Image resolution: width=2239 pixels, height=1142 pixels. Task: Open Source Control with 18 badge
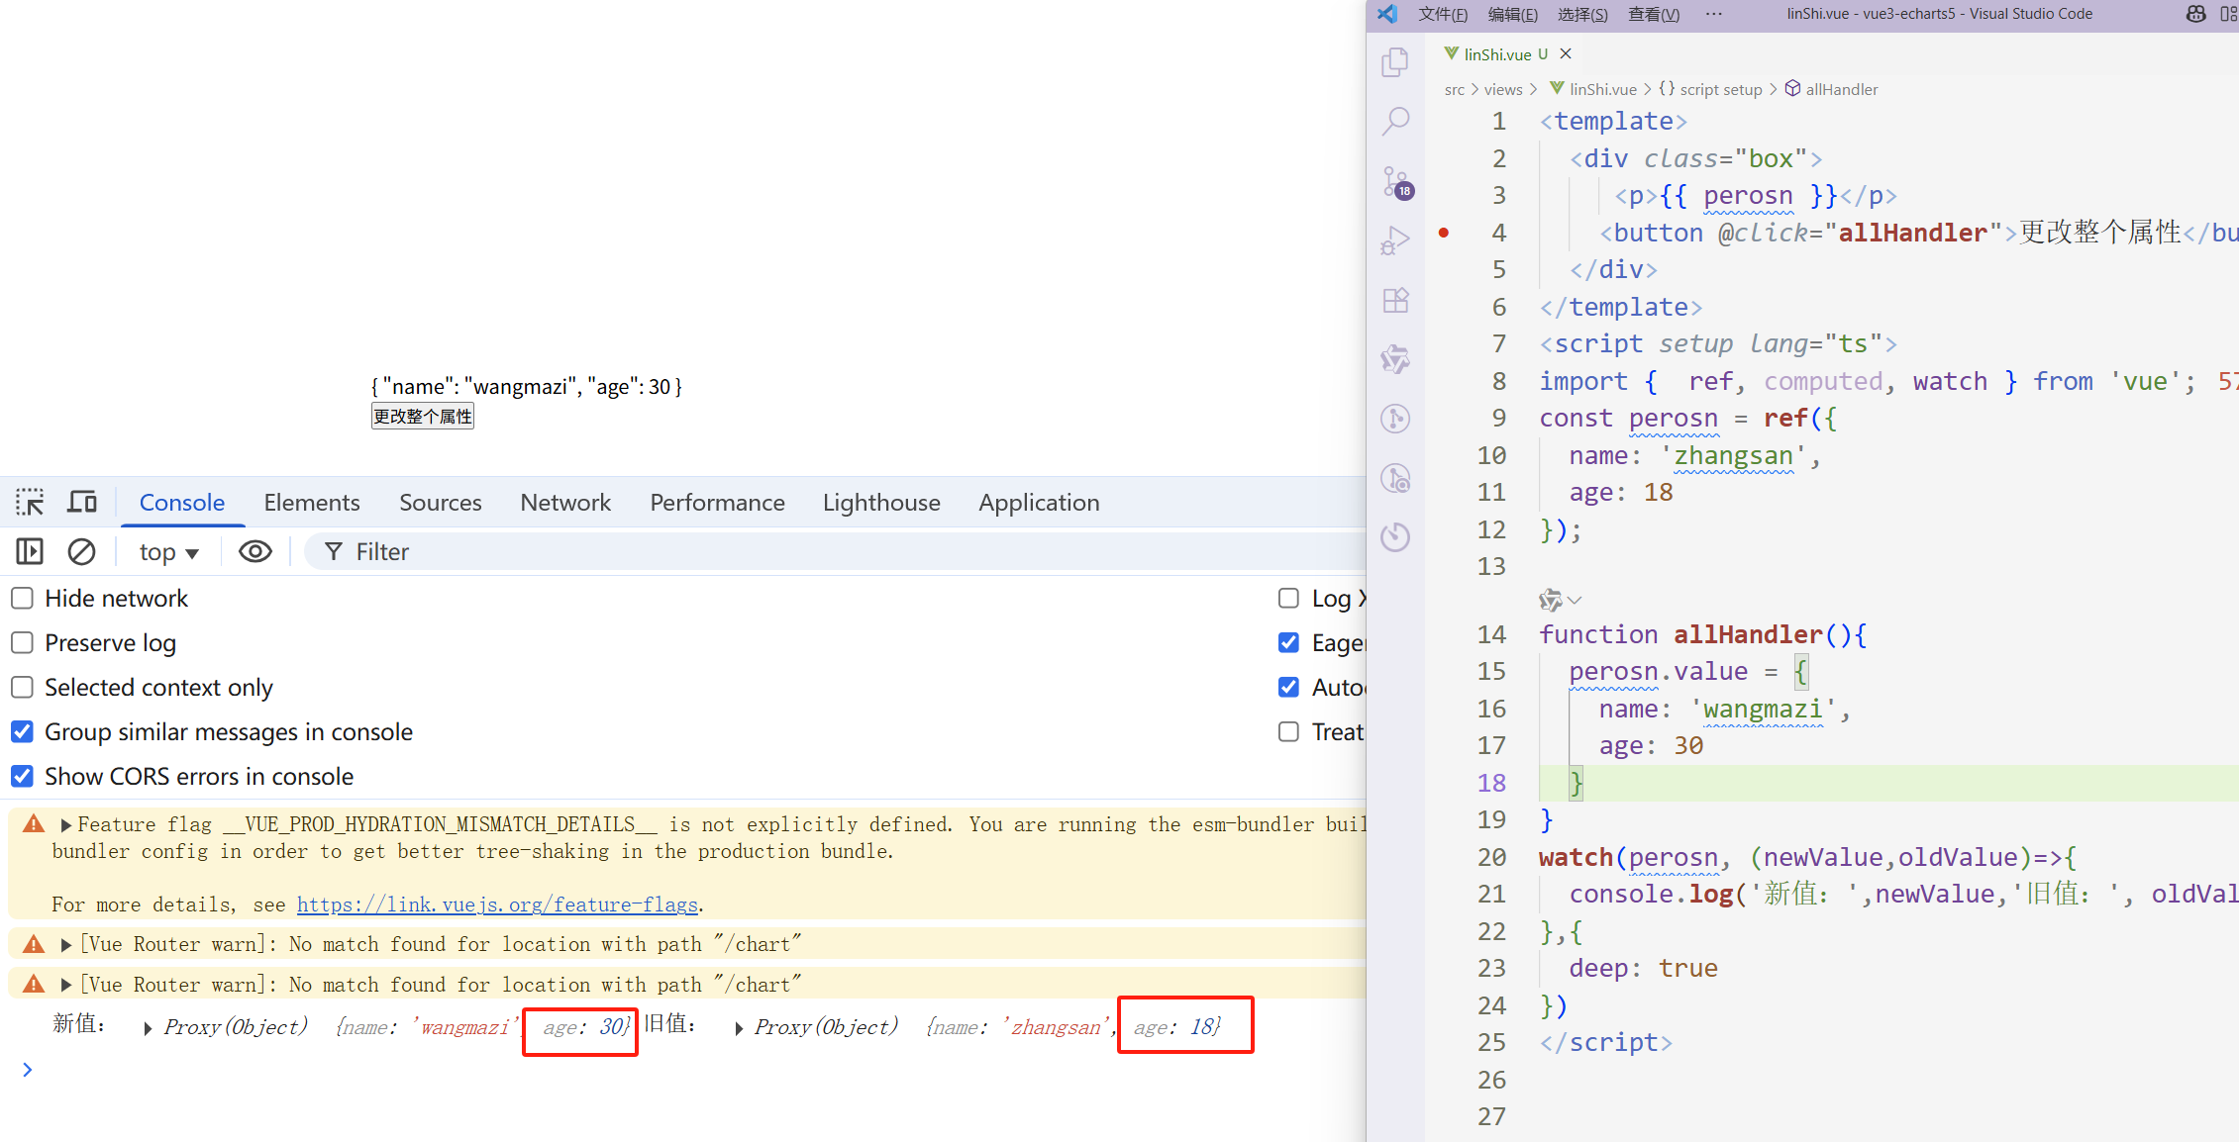click(1395, 182)
